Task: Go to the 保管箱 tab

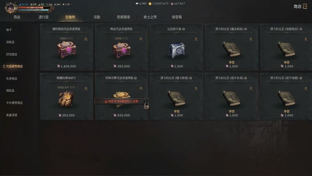Action: click(x=177, y=17)
